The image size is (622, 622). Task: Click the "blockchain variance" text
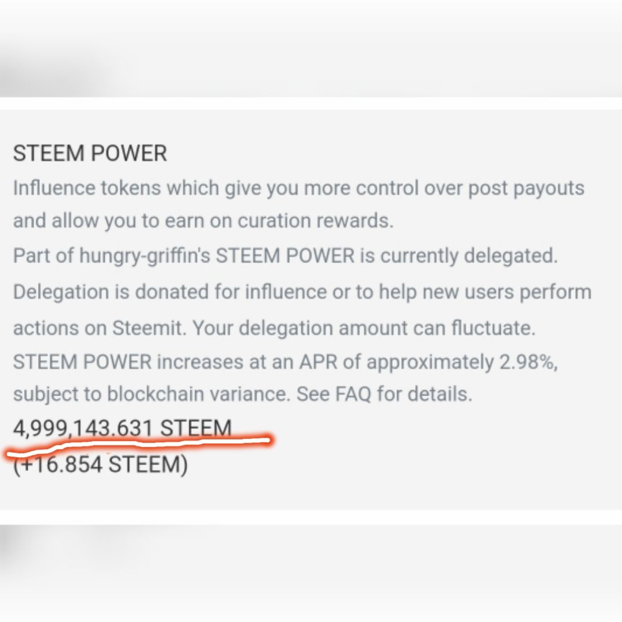tap(199, 395)
